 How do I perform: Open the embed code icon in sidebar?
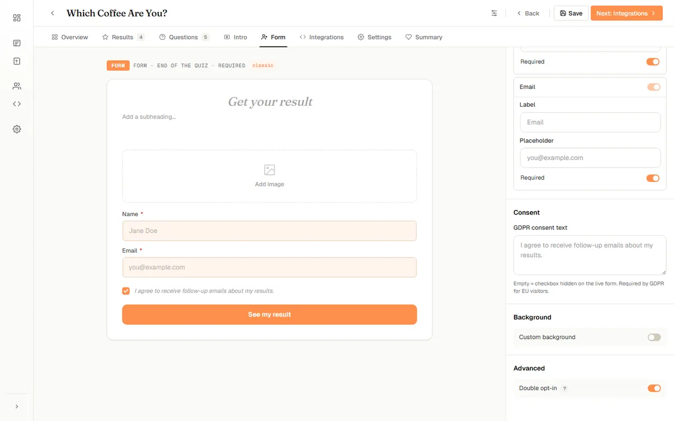pyautogui.click(x=17, y=104)
